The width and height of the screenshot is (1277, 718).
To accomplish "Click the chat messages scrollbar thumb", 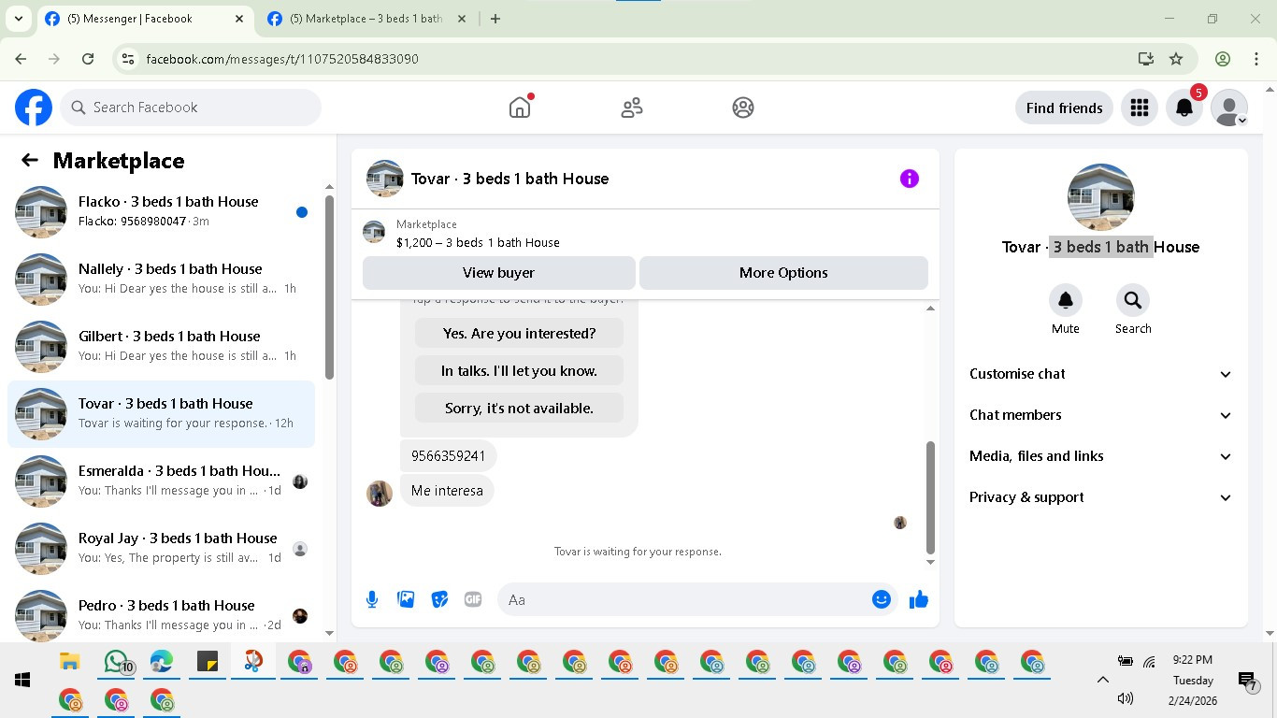I will [x=930, y=498].
